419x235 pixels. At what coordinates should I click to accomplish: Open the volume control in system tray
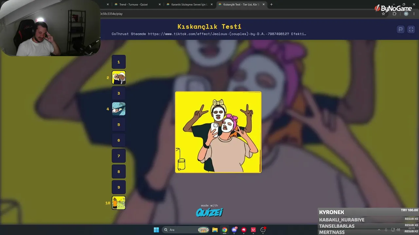tap(398, 230)
